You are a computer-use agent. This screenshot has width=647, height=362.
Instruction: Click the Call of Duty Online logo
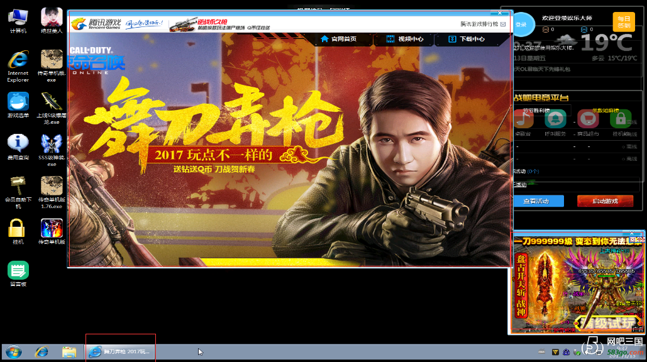tap(96, 60)
